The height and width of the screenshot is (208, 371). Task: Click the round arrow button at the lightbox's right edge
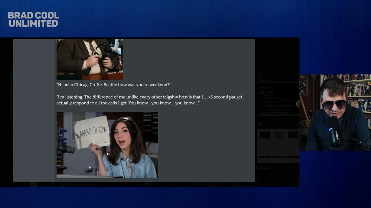pyautogui.click(x=298, y=104)
